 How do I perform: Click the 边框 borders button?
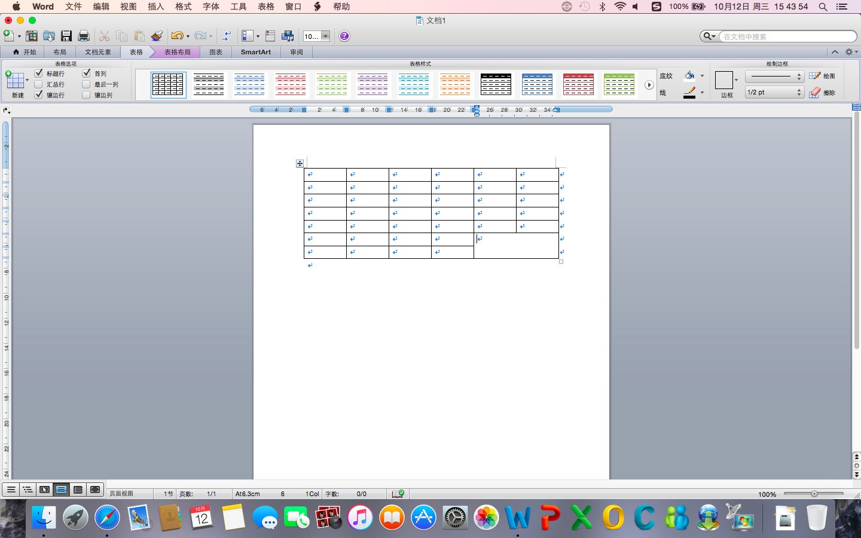pos(724,81)
